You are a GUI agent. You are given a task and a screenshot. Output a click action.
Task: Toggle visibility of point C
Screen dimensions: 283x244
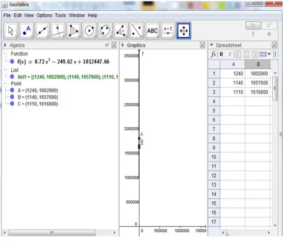click(12, 103)
